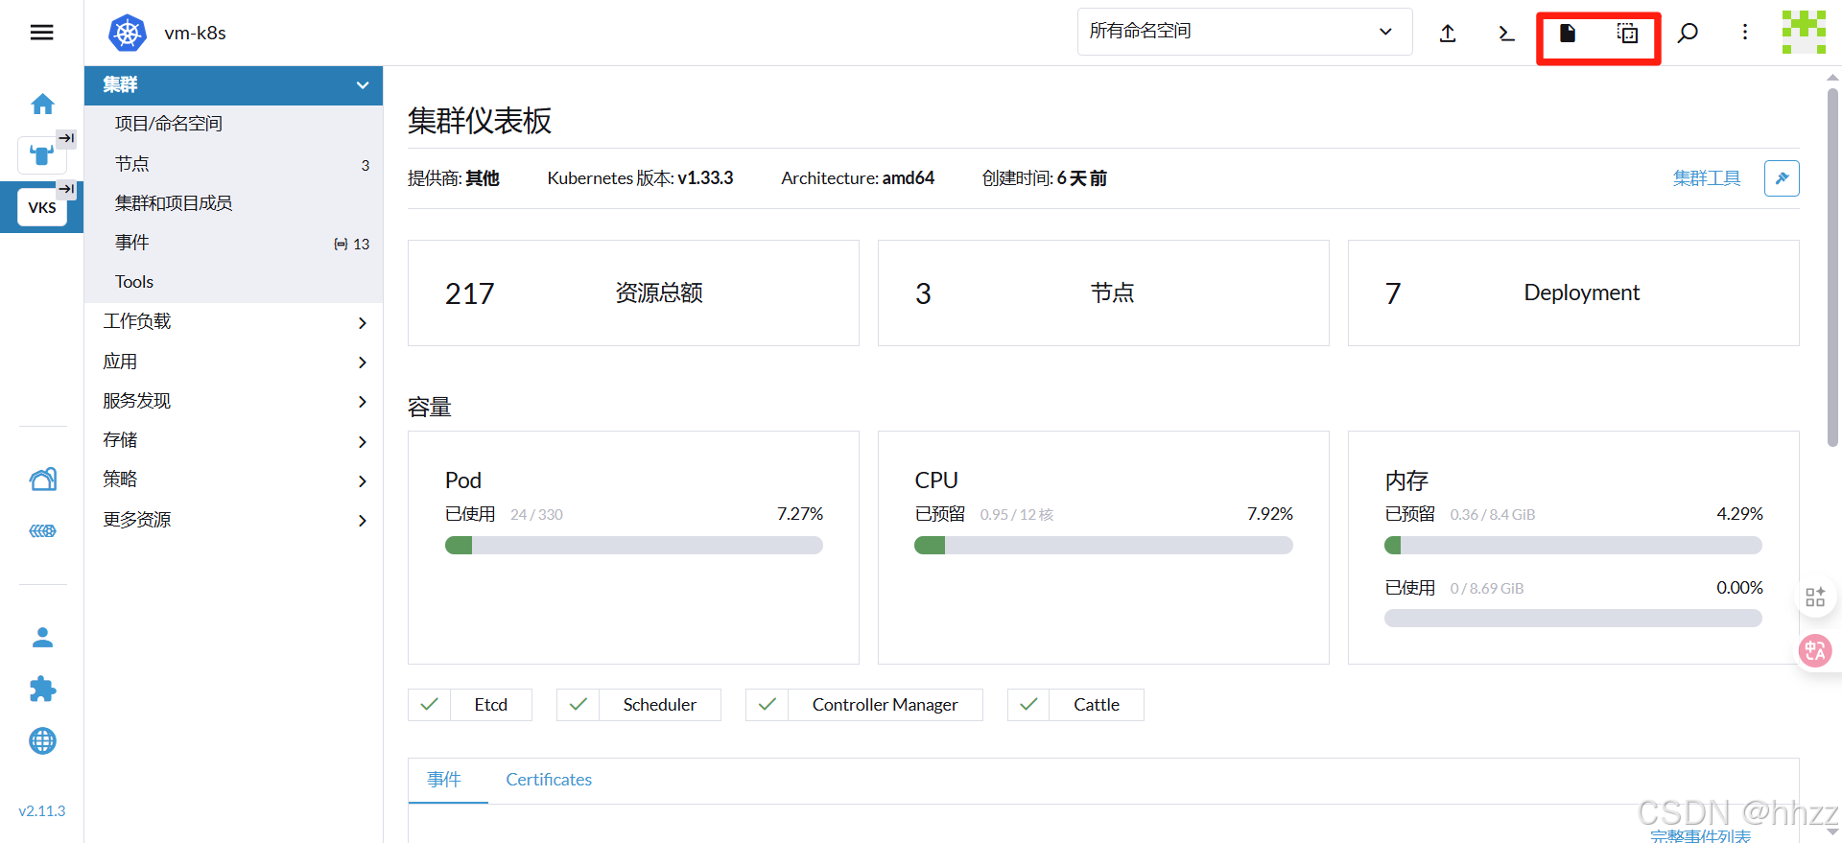Click the floating grid-plus widget icon
This screenshot has height=843, width=1842.
click(1815, 597)
